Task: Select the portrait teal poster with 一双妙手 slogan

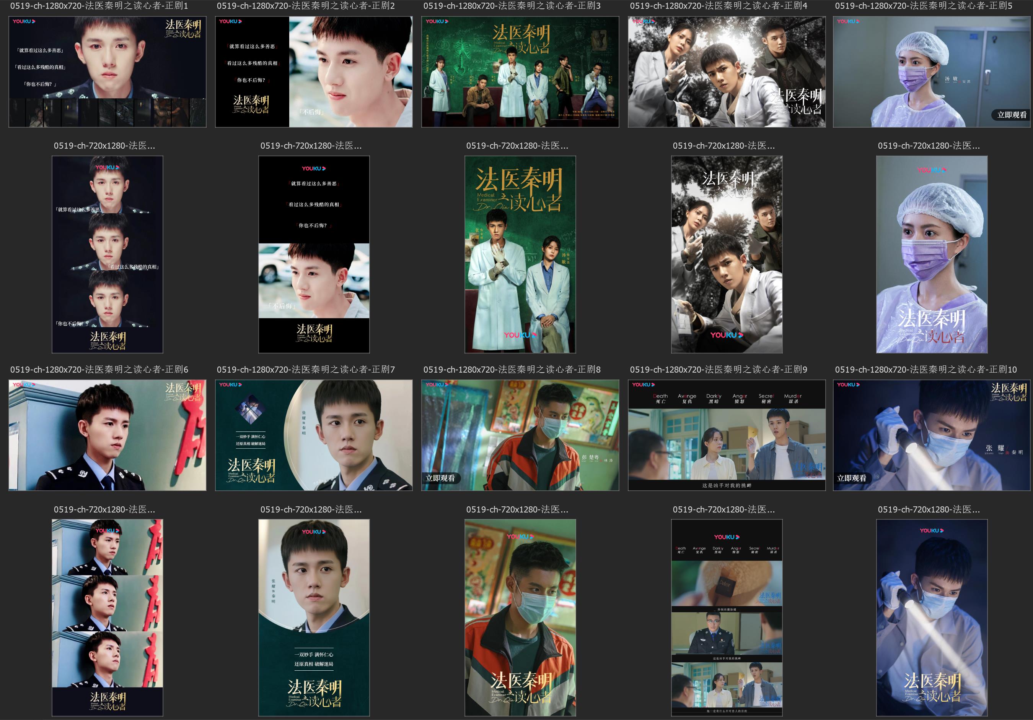Action: click(314, 618)
